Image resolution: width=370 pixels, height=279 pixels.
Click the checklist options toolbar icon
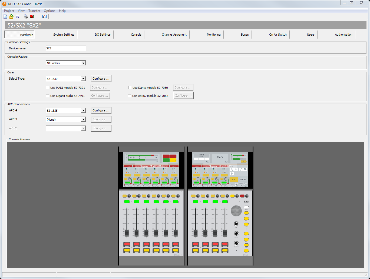(x=45, y=16)
